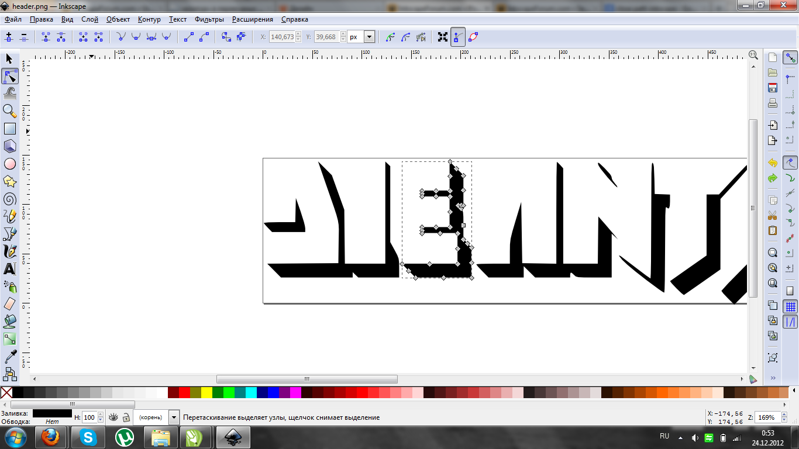The width and height of the screenshot is (799, 449).
Task: Click the black Заливка fill indicator
Action: point(52,413)
